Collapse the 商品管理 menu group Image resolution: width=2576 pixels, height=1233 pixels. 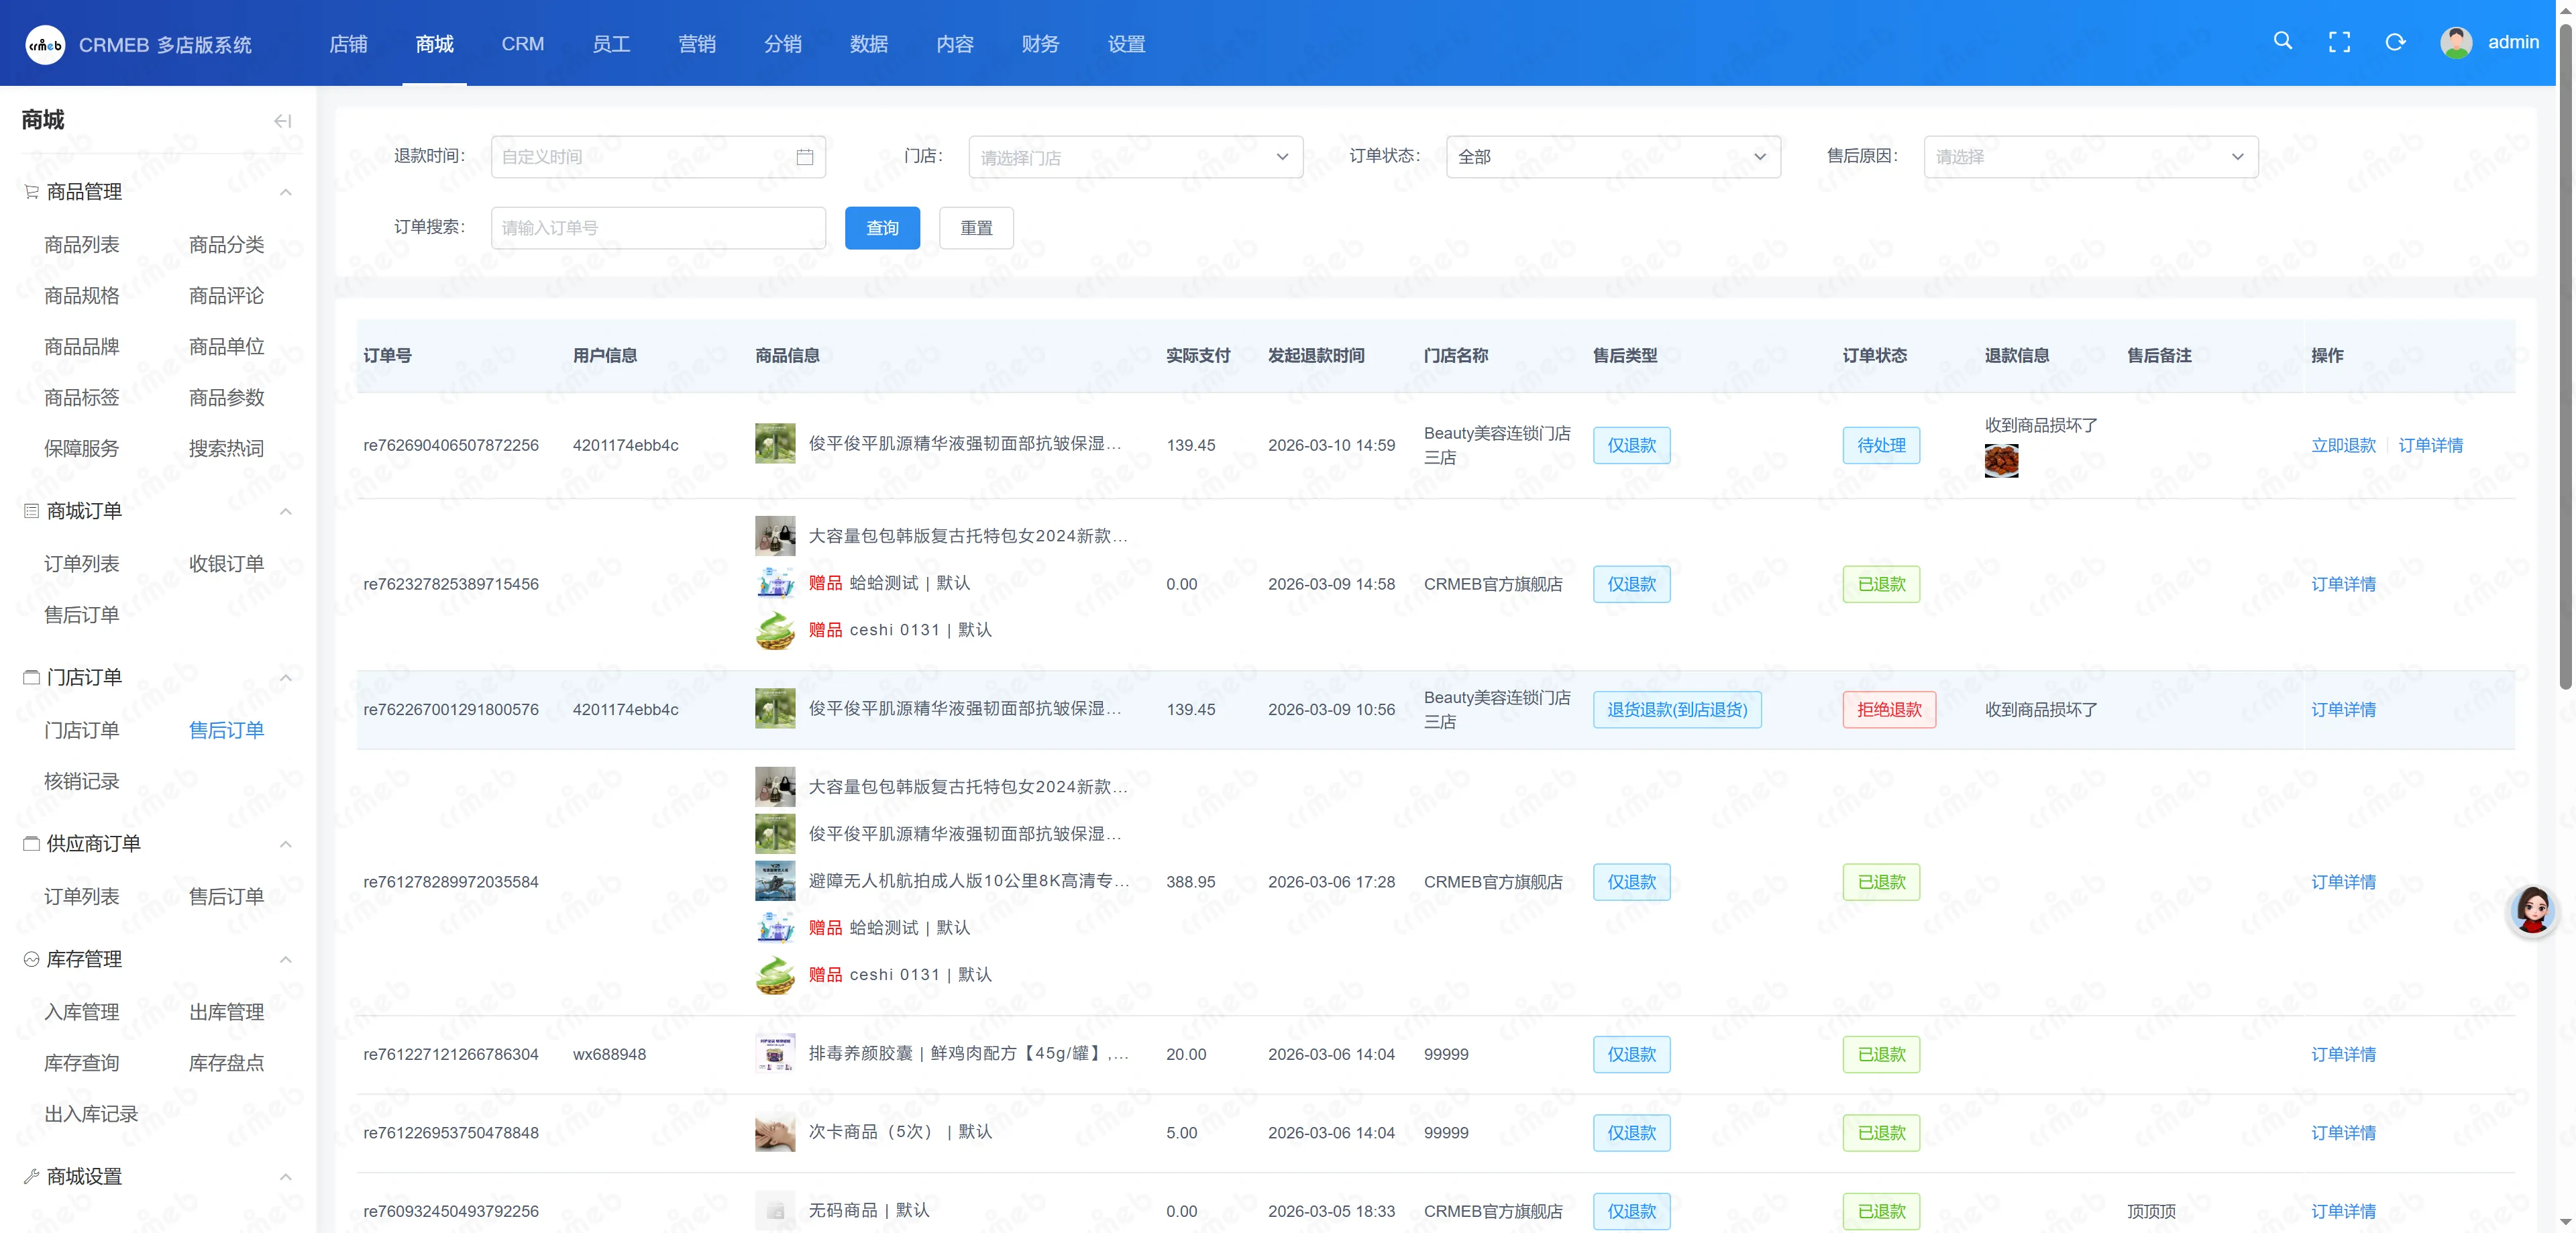point(285,192)
